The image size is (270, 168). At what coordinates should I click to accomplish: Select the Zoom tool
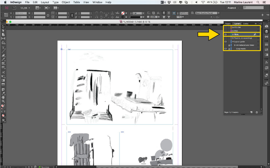coord(3,101)
